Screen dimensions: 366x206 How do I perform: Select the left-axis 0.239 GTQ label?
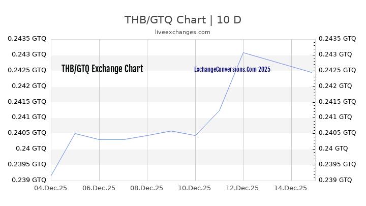[28, 180]
